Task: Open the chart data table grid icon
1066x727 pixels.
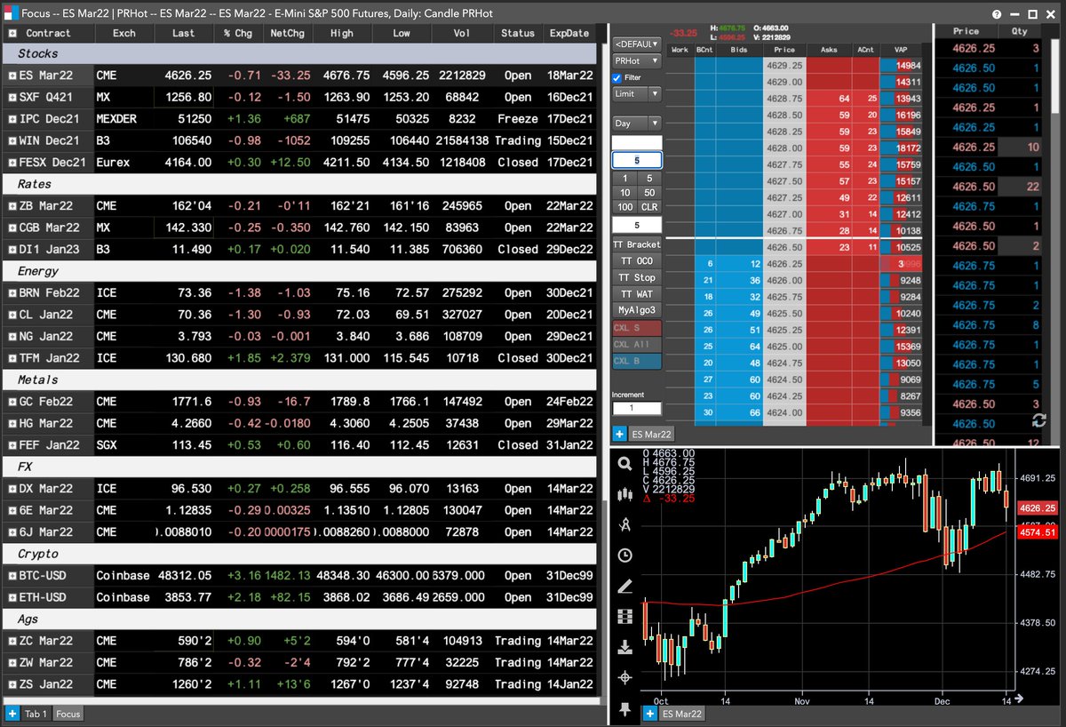Action: [x=624, y=616]
